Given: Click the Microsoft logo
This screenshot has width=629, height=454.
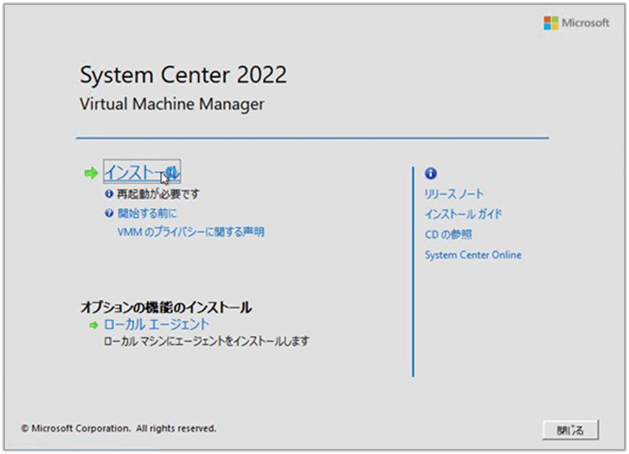Looking at the screenshot, I should click(576, 23).
